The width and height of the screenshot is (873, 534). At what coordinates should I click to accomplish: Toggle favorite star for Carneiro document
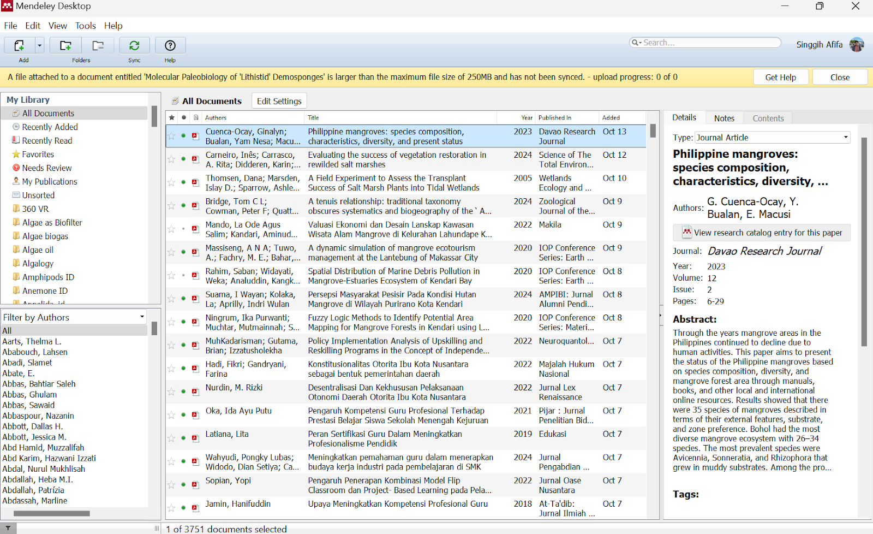(x=171, y=159)
